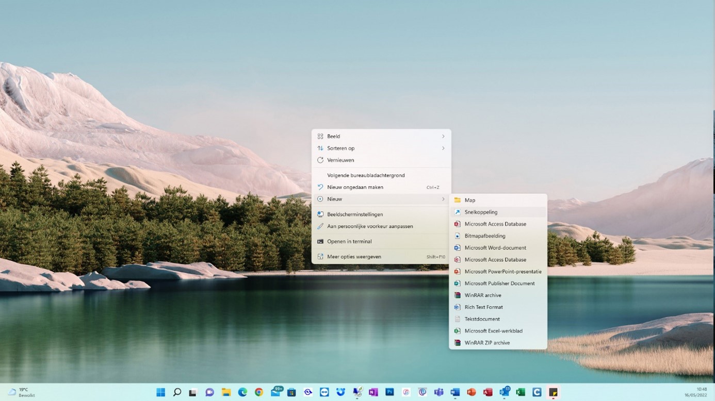Launch Google Chrome from the taskbar
Viewport: 715px width, 401px height.
[258, 392]
